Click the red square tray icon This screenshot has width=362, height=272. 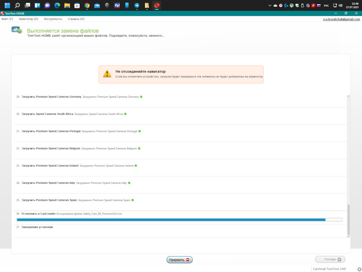pos(313,6)
